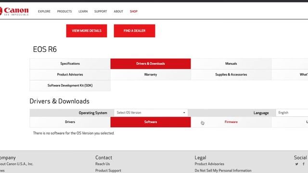Screen dimensions: 308x173
Task: Click the VIEW MORE DETAILS button
Action: point(87,31)
